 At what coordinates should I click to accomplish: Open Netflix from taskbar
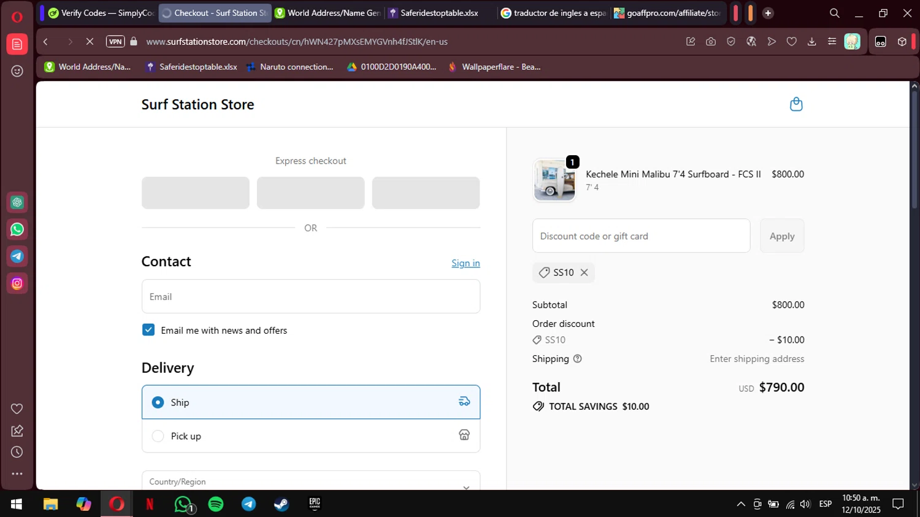click(150, 504)
